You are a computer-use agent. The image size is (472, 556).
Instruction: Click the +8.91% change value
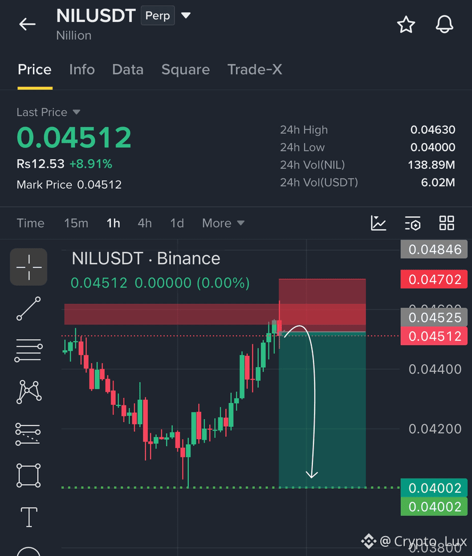click(x=91, y=164)
